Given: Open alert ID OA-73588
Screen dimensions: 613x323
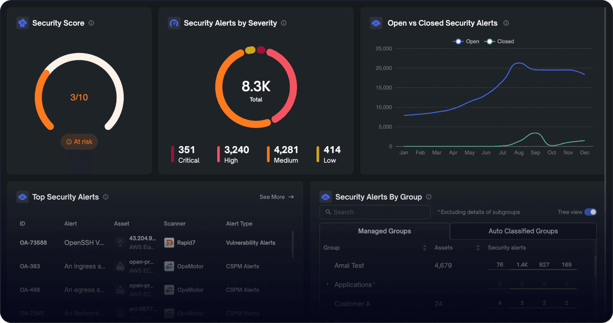Looking at the screenshot, I should pos(33,243).
